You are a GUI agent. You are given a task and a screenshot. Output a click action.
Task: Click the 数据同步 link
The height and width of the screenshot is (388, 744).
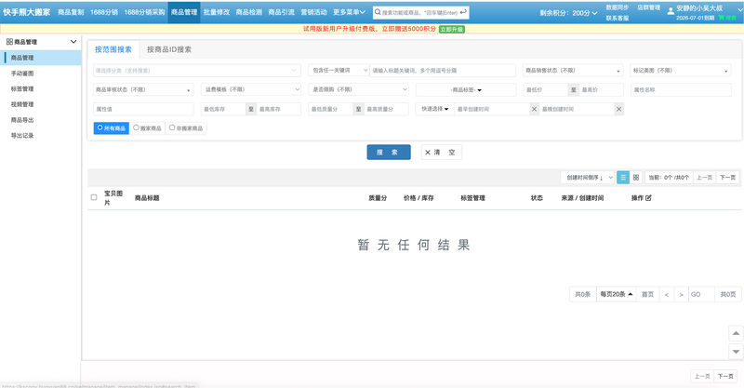[618, 7]
